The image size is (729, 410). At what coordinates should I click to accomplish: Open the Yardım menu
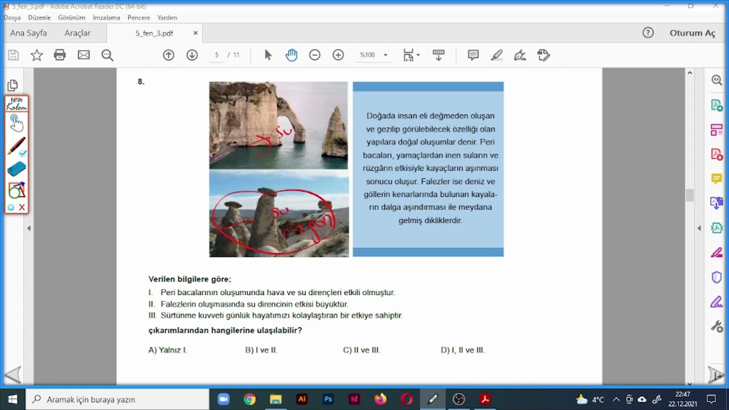167,18
